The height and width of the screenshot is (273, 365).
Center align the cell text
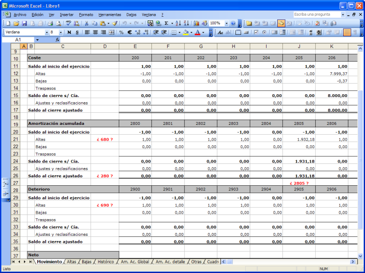95,32
